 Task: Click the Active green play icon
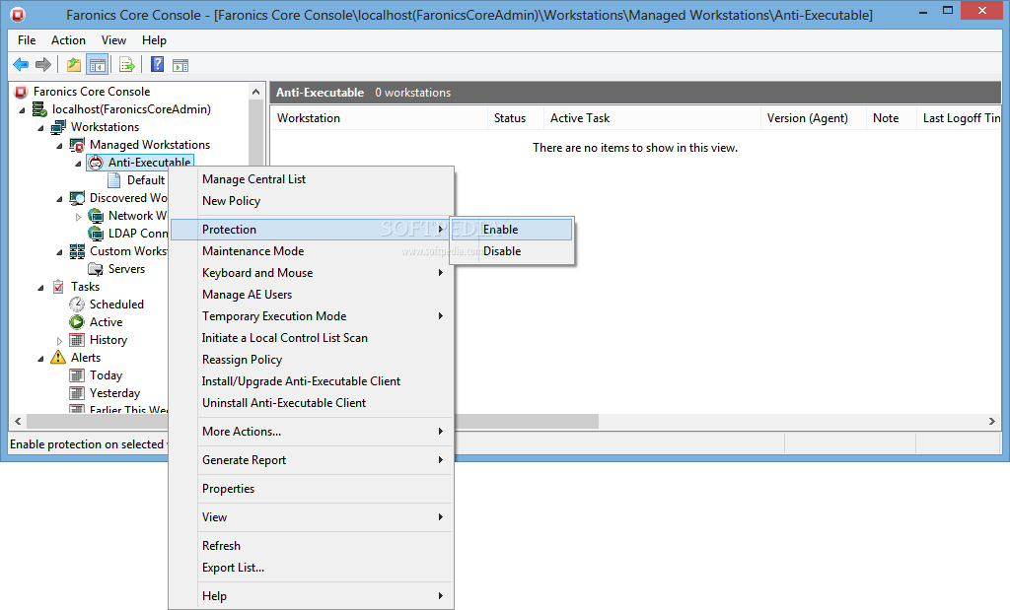(x=77, y=321)
